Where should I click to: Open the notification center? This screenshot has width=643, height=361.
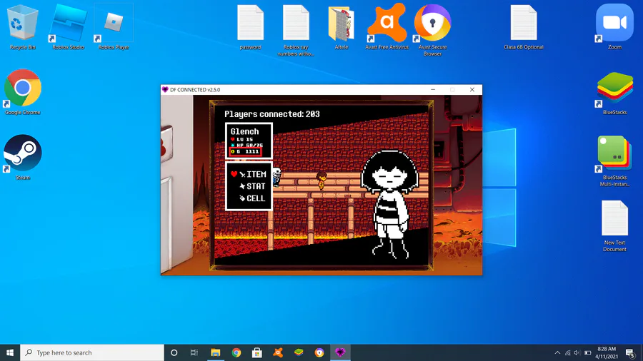(631, 352)
